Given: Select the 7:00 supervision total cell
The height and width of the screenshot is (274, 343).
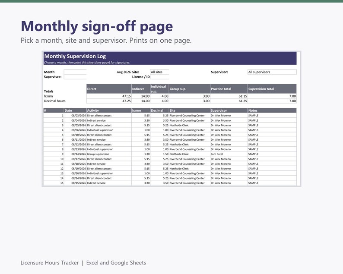Looking at the screenshot, I should tap(272, 96).
